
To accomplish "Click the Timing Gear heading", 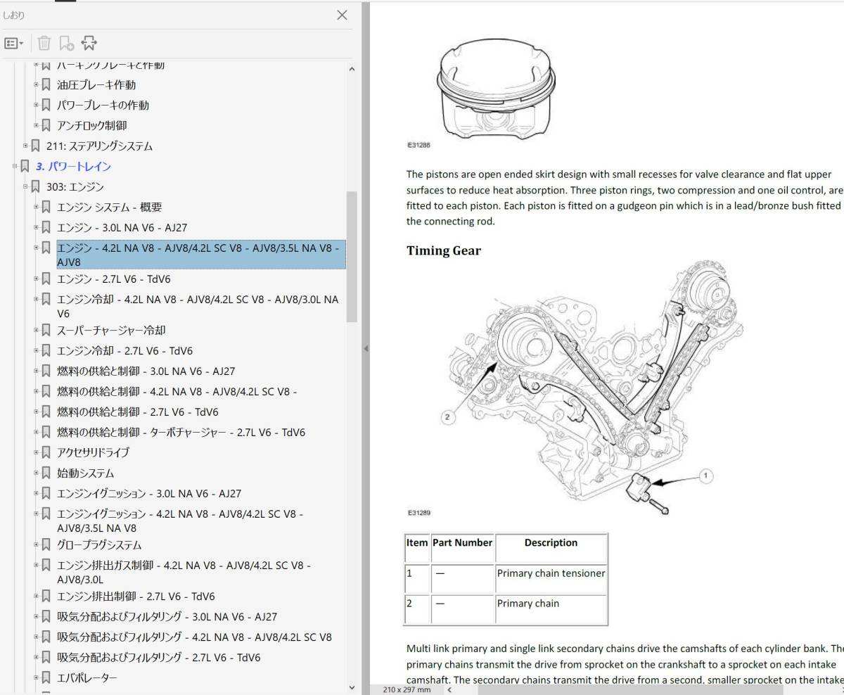I will tap(444, 250).
